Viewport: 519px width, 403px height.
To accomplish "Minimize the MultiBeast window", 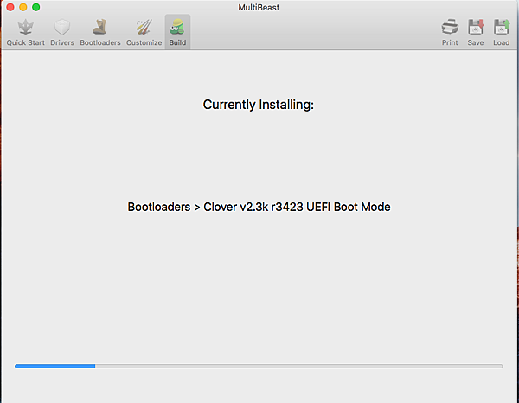I will 23,7.
